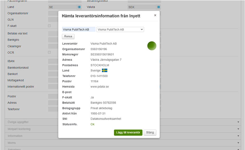Click VAT number SE556515619601
The width and height of the screenshot is (245, 150).
point(102,54)
